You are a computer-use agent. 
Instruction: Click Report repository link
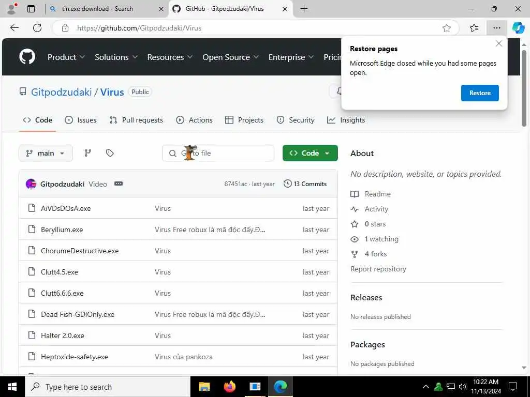coord(378,269)
